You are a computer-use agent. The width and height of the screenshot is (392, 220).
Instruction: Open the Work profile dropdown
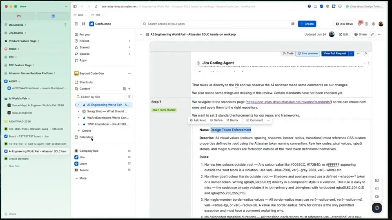[66, 7]
